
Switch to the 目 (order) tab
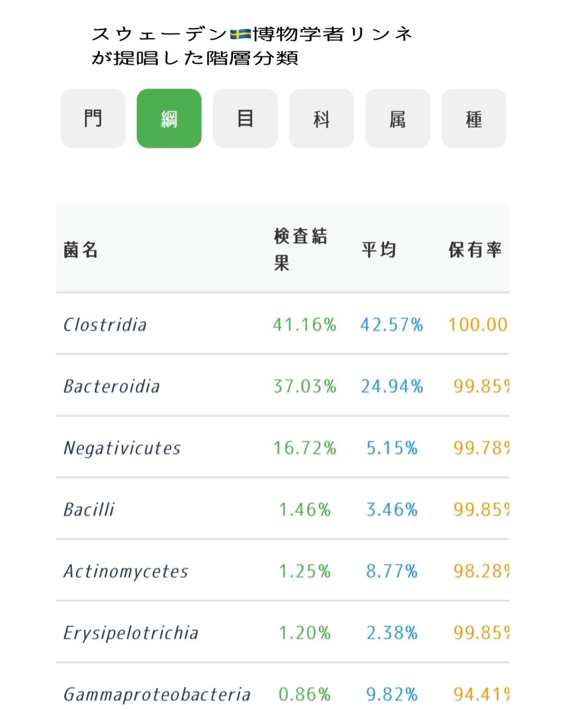point(245,118)
